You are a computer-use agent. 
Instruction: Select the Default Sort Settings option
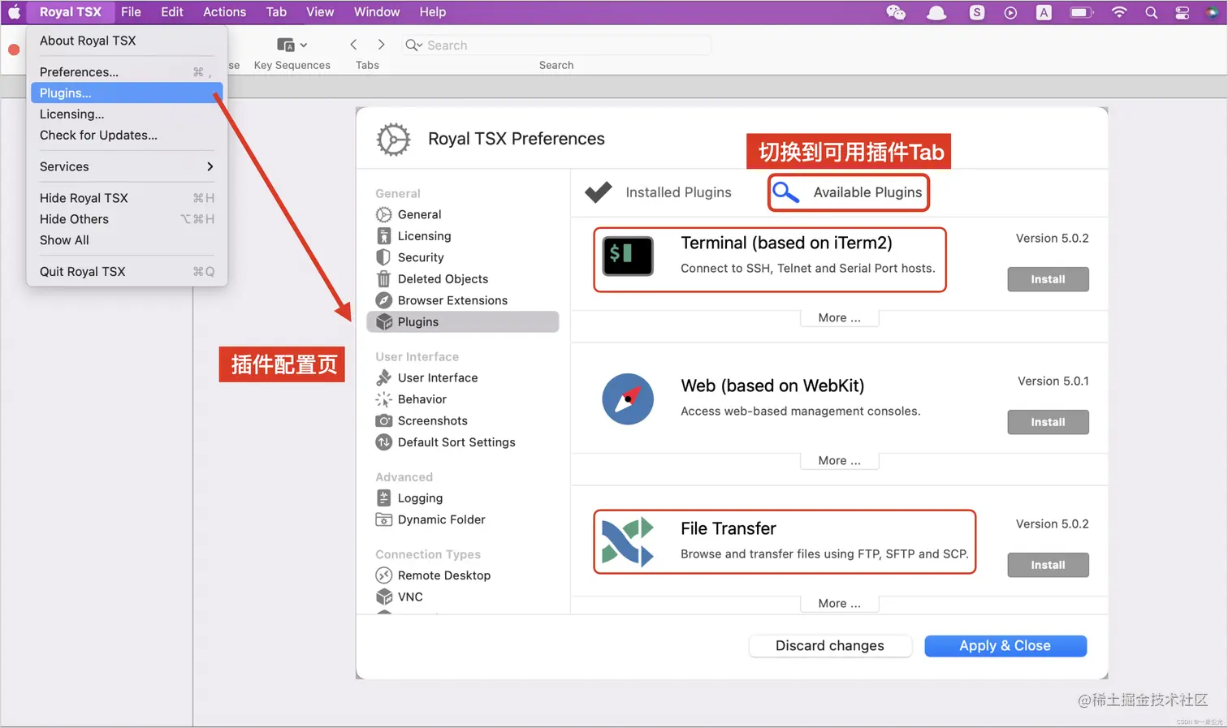456,442
